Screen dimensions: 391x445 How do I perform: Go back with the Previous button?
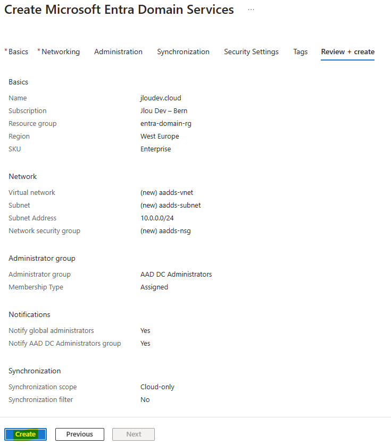point(80,434)
